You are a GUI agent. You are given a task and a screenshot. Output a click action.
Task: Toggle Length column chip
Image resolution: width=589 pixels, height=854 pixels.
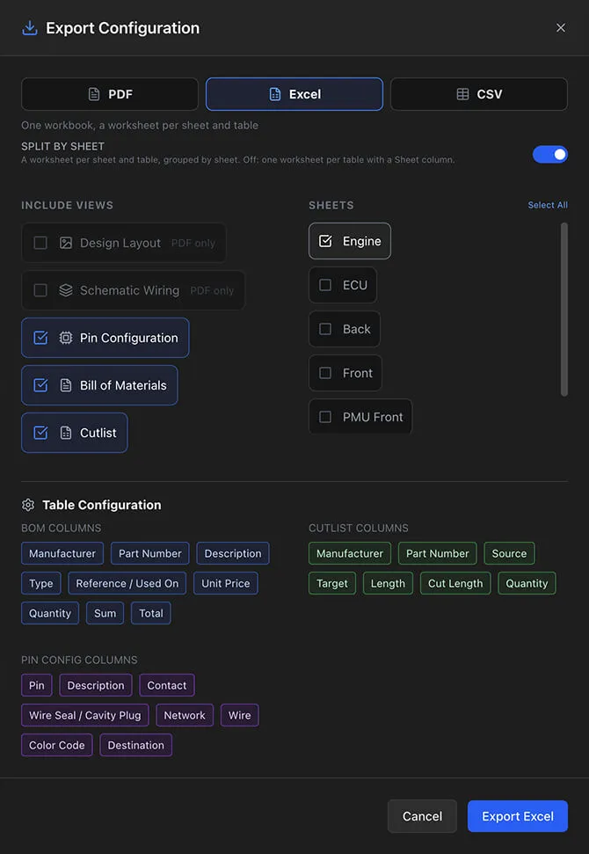pyautogui.click(x=389, y=583)
